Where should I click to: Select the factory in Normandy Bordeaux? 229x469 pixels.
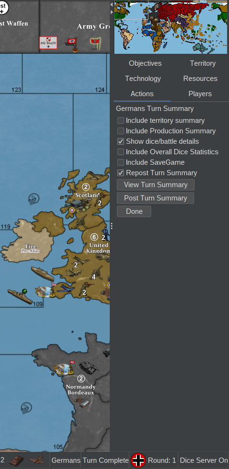tap(82, 401)
